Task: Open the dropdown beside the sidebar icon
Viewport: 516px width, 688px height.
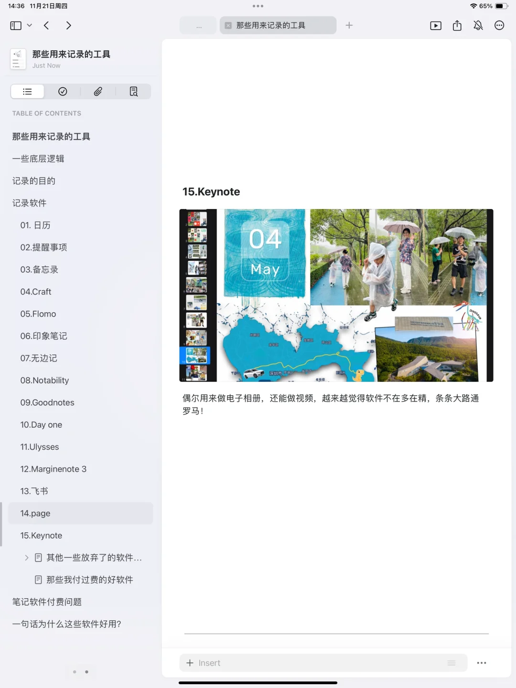Action: (x=29, y=25)
